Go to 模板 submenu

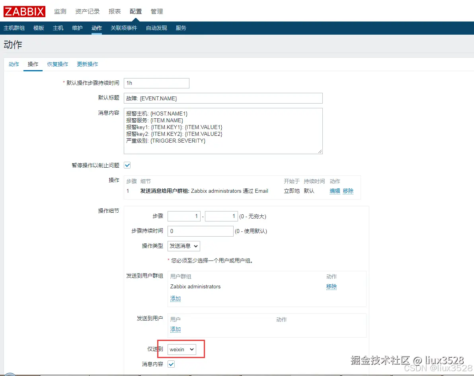(x=39, y=28)
